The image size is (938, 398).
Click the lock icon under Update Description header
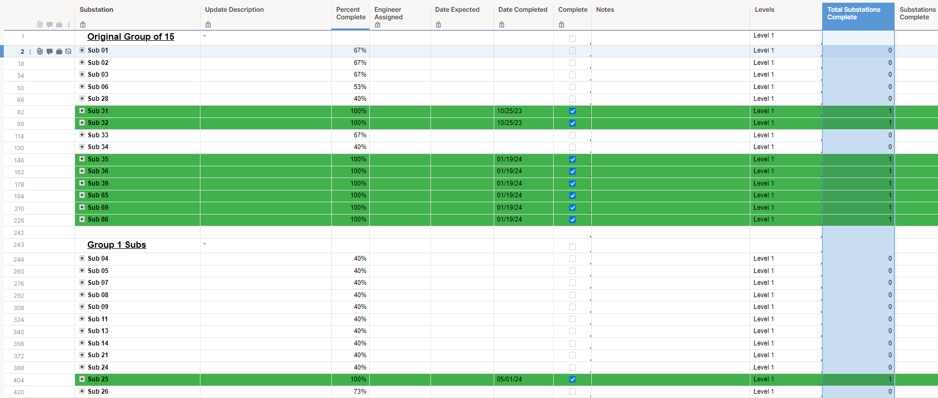(x=208, y=25)
